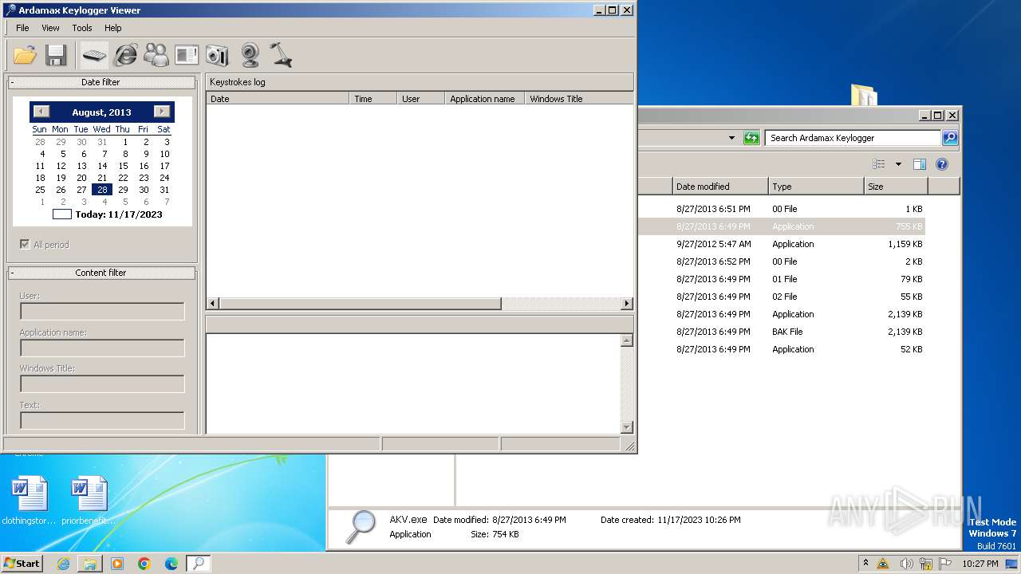Viewport: 1021px width, 574px height.
Task: Open Explorer help icon
Action: click(942, 164)
